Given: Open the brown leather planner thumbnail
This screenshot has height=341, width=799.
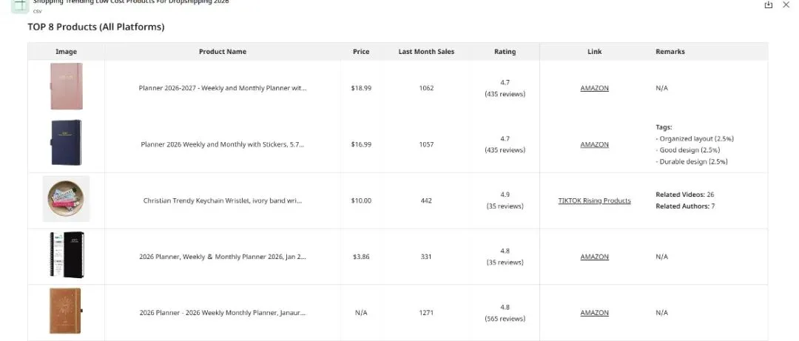Looking at the screenshot, I should pos(66,311).
